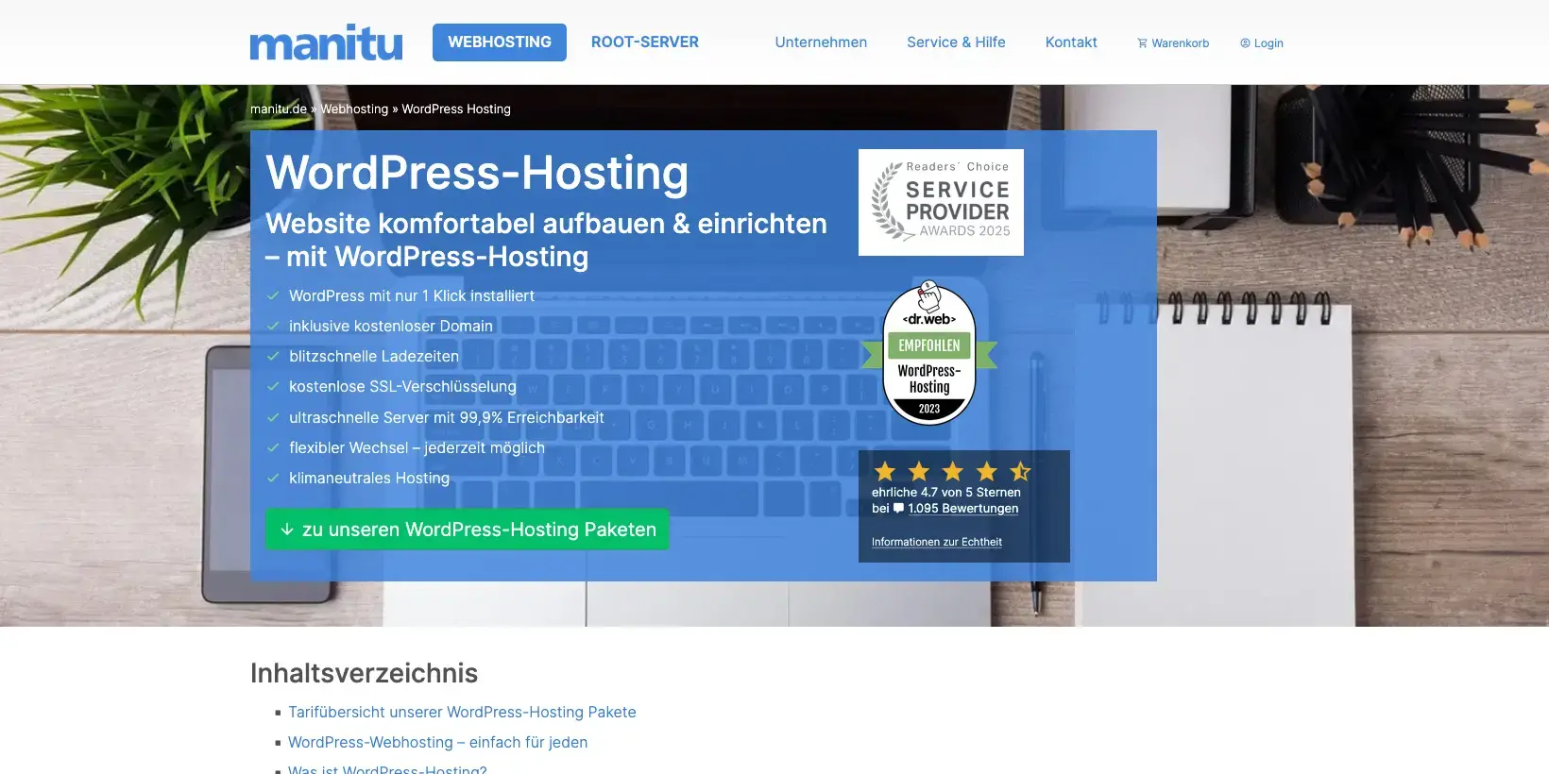Click the speech bubble icon beside Bewertungen

(898, 508)
